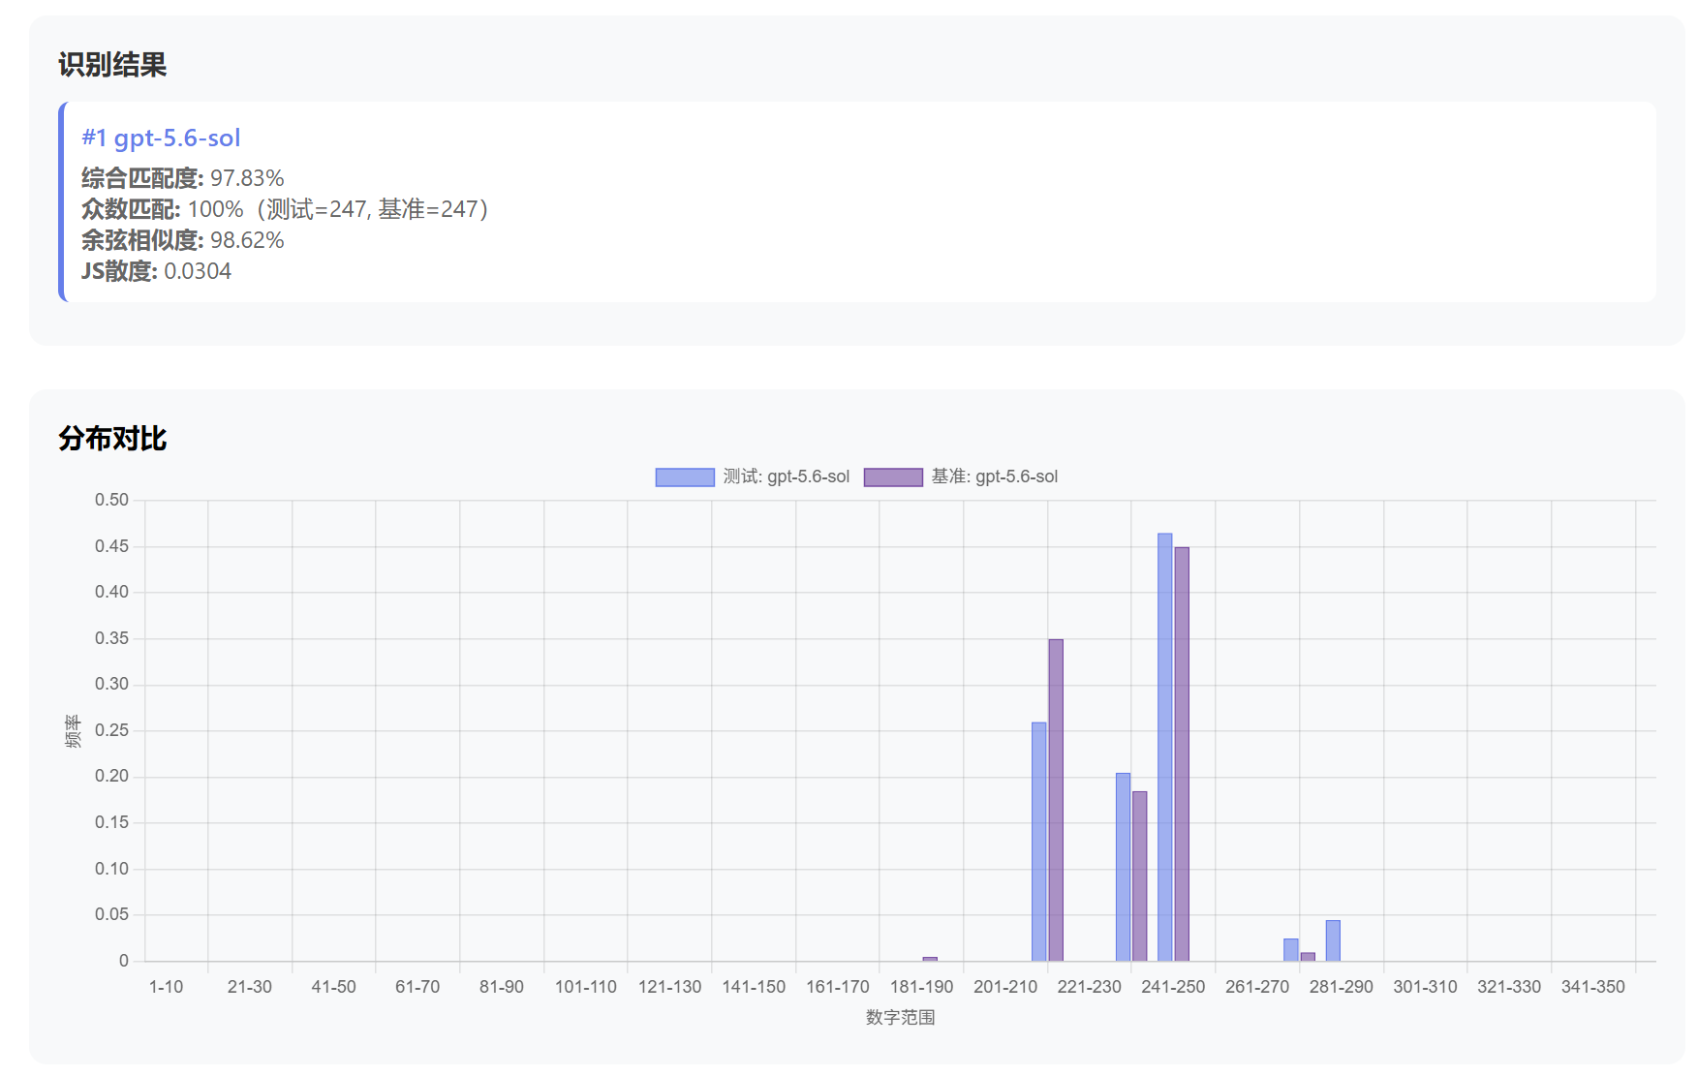Click the tall purple bar in 241-250
1698x1076 pixels.
click(1182, 753)
